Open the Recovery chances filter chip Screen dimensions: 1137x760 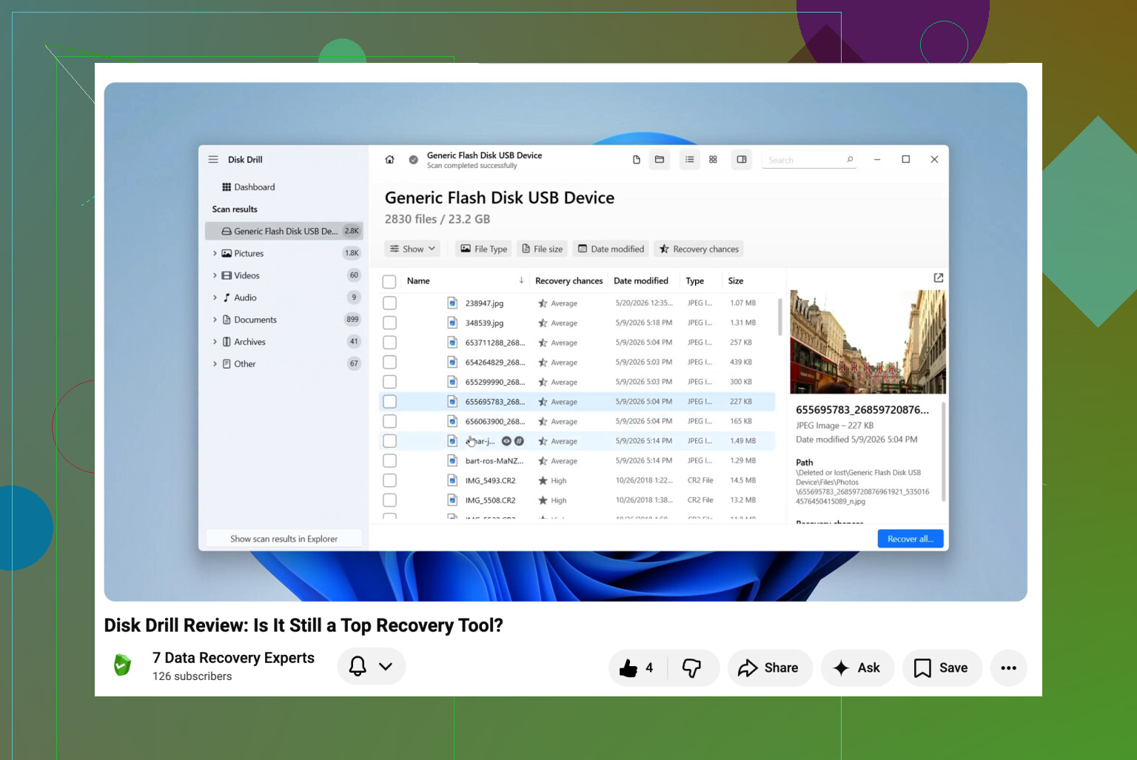(x=699, y=249)
